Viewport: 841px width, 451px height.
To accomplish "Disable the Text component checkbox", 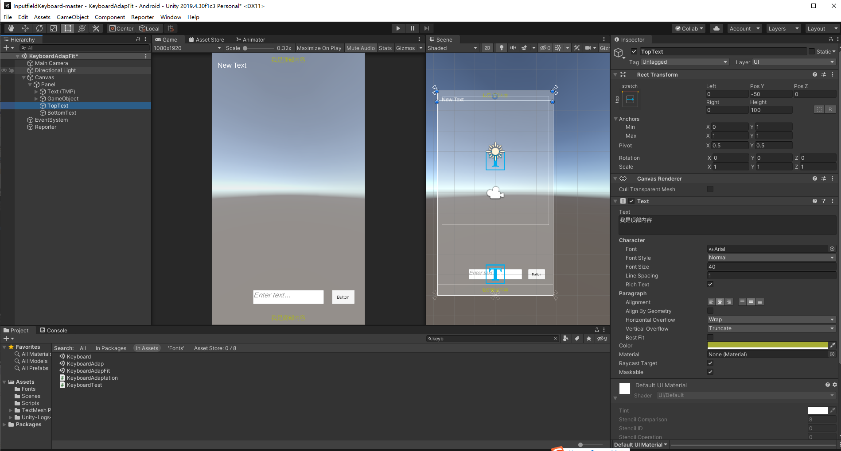I will click(631, 201).
